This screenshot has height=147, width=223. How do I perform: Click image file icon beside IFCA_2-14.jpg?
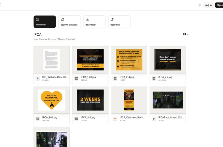click(x=38, y=119)
